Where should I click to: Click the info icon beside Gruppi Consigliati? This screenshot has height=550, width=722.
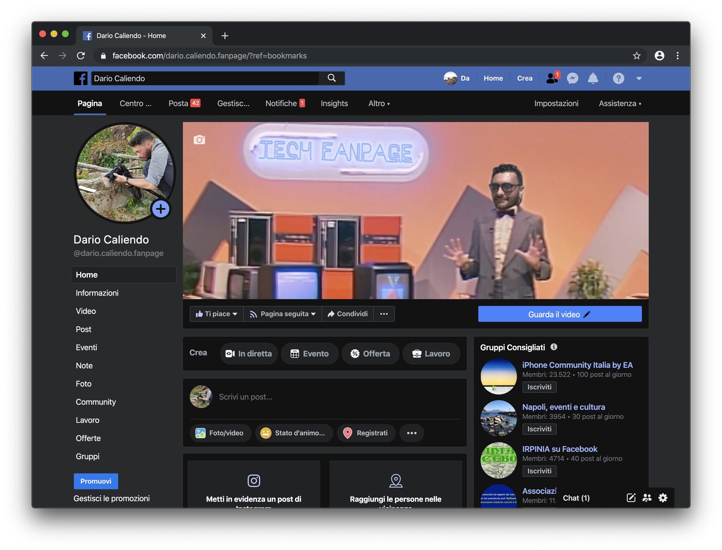pyautogui.click(x=554, y=347)
